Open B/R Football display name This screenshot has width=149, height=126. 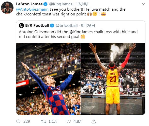[x=37, y=26]
